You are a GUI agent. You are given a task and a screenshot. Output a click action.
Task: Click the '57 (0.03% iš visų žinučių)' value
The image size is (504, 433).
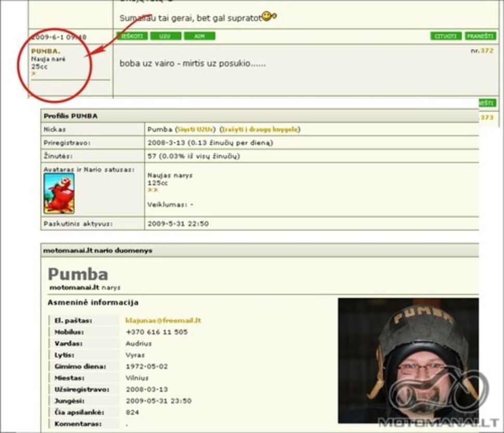coord(194,156)
